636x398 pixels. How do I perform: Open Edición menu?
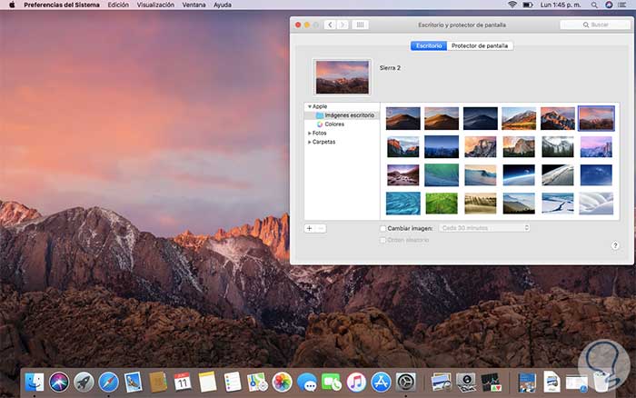point(118,5)
